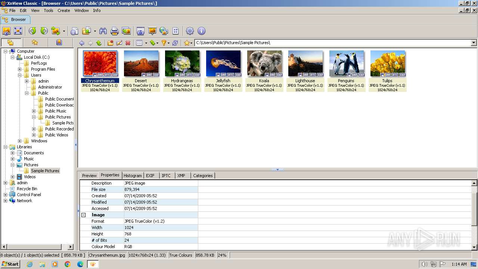Collapse the Public folder node
The width and height of the screenshot is (478, 269).
pyautogui.click(x=27, y=93)
